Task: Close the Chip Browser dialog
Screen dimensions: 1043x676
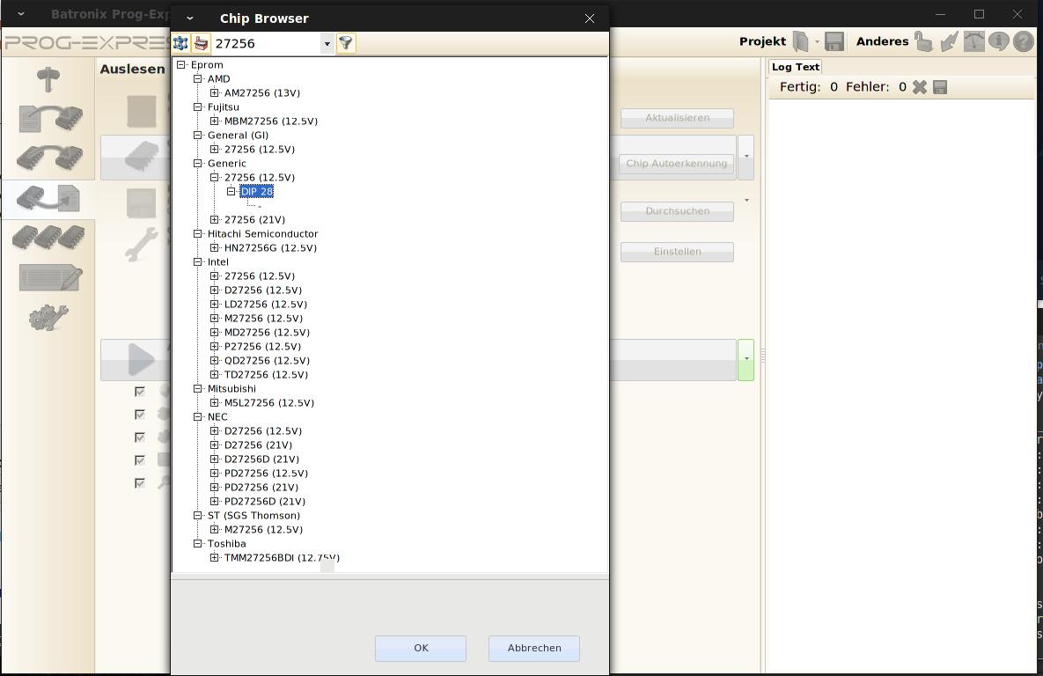Action: click(x=590, y=18)
